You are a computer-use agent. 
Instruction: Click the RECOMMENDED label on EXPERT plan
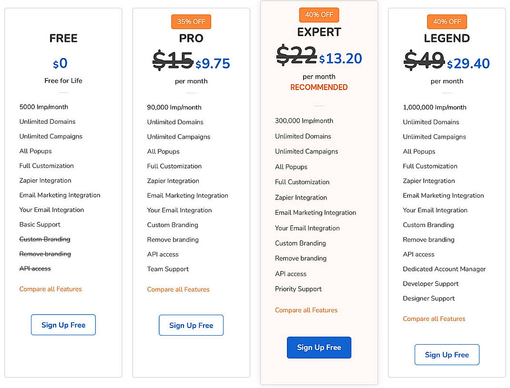click(x=319, y=87)
